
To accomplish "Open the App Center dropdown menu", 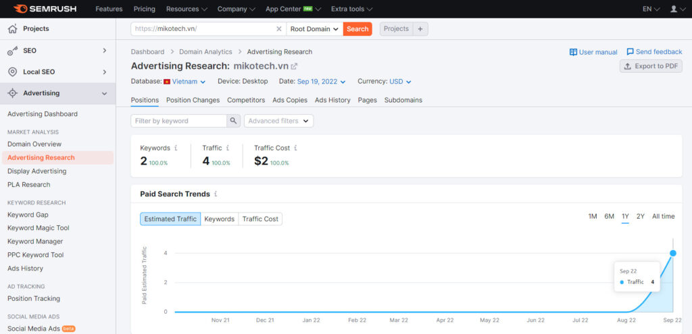I will tap(293, 9).
